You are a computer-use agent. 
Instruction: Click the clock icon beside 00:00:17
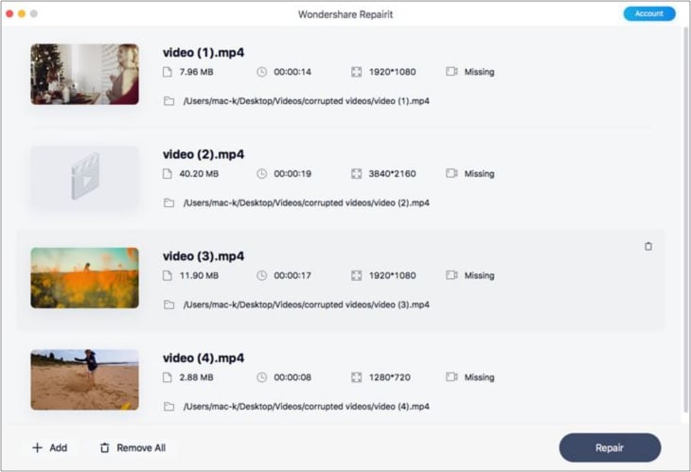tap(261, 275)
